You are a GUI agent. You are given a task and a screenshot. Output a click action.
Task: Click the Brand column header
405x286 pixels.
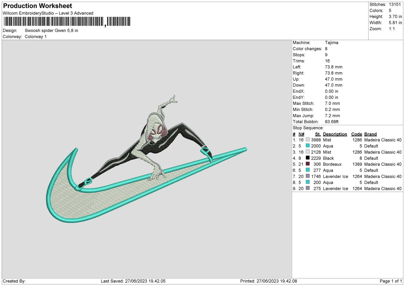pos(370,134)
